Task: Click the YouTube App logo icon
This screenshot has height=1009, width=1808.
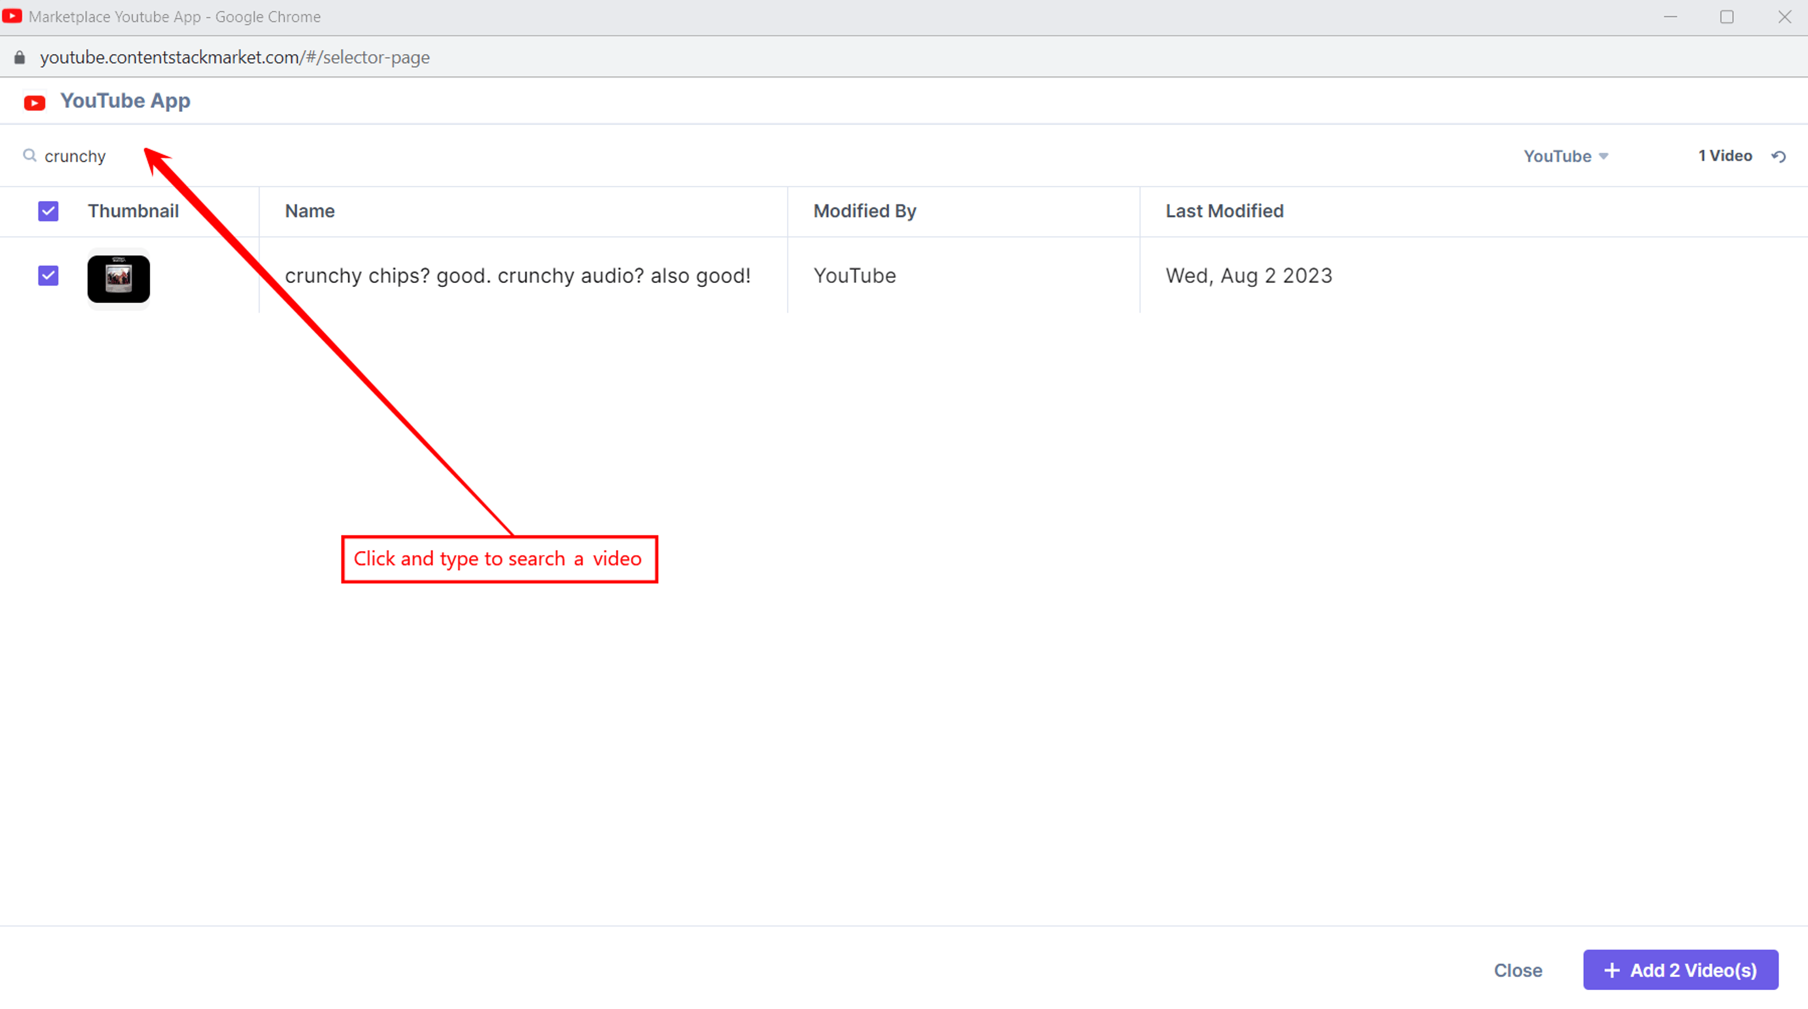Action: [x=34, y=103]
